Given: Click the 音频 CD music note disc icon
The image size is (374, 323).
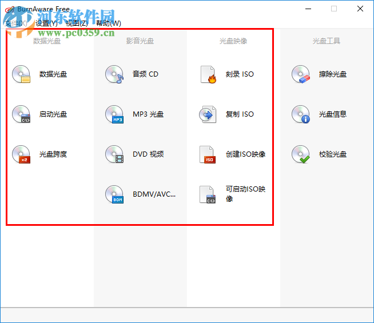Looking at the screenshot, I should [x=114, y=74].
